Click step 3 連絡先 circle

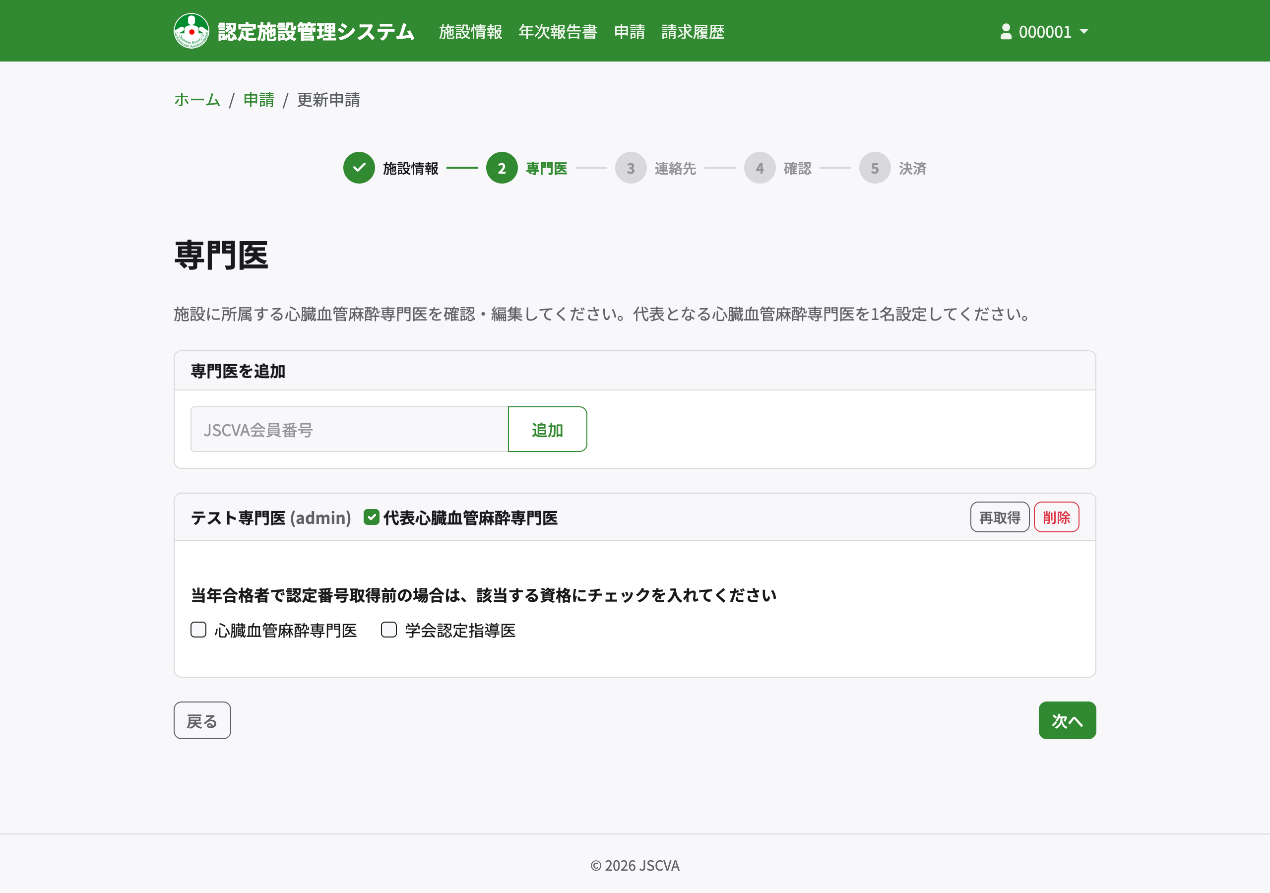tap(631, 168)
